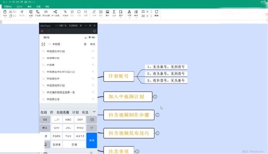Decrease the vertical spacing value with the down stepper

pos(151,17)
